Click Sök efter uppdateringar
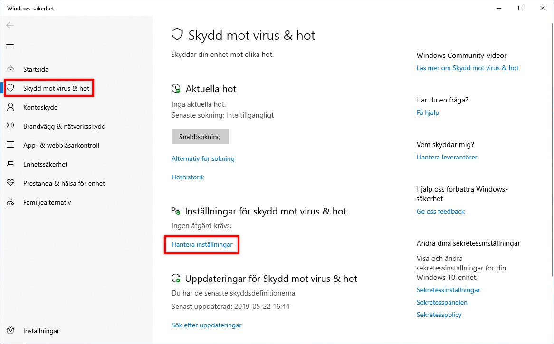This screenshot has height=344, width=554. tap(206, 325)
